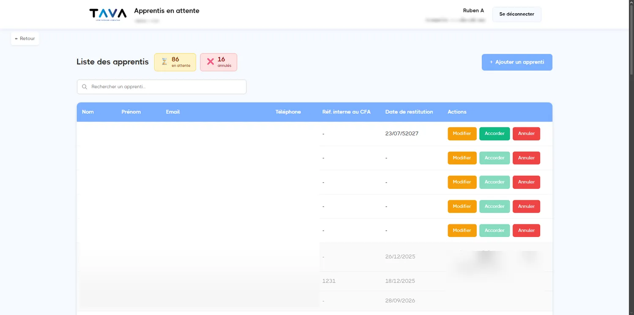Select the Email column header
The image size is (634, 315).
pos(173,112)
